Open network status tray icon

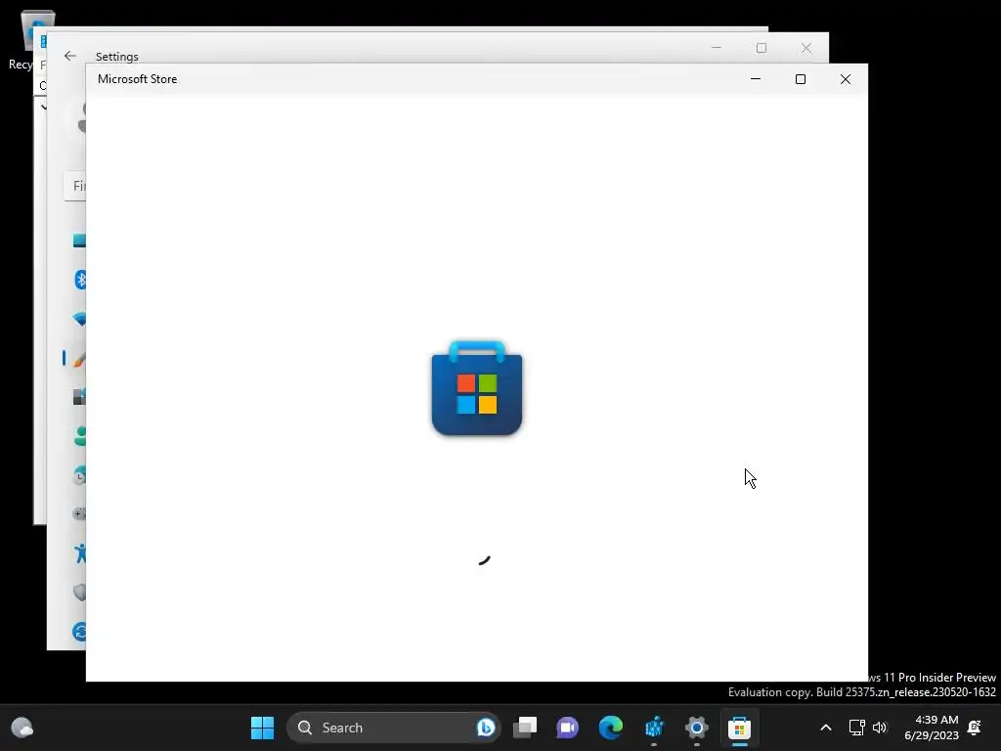tap(856, 728)
